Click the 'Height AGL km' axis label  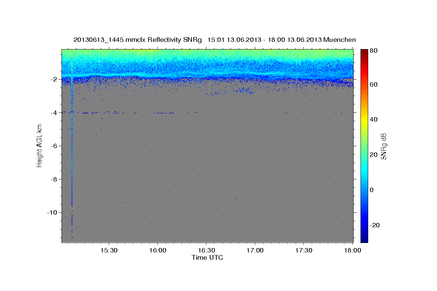tap(39, 145)
